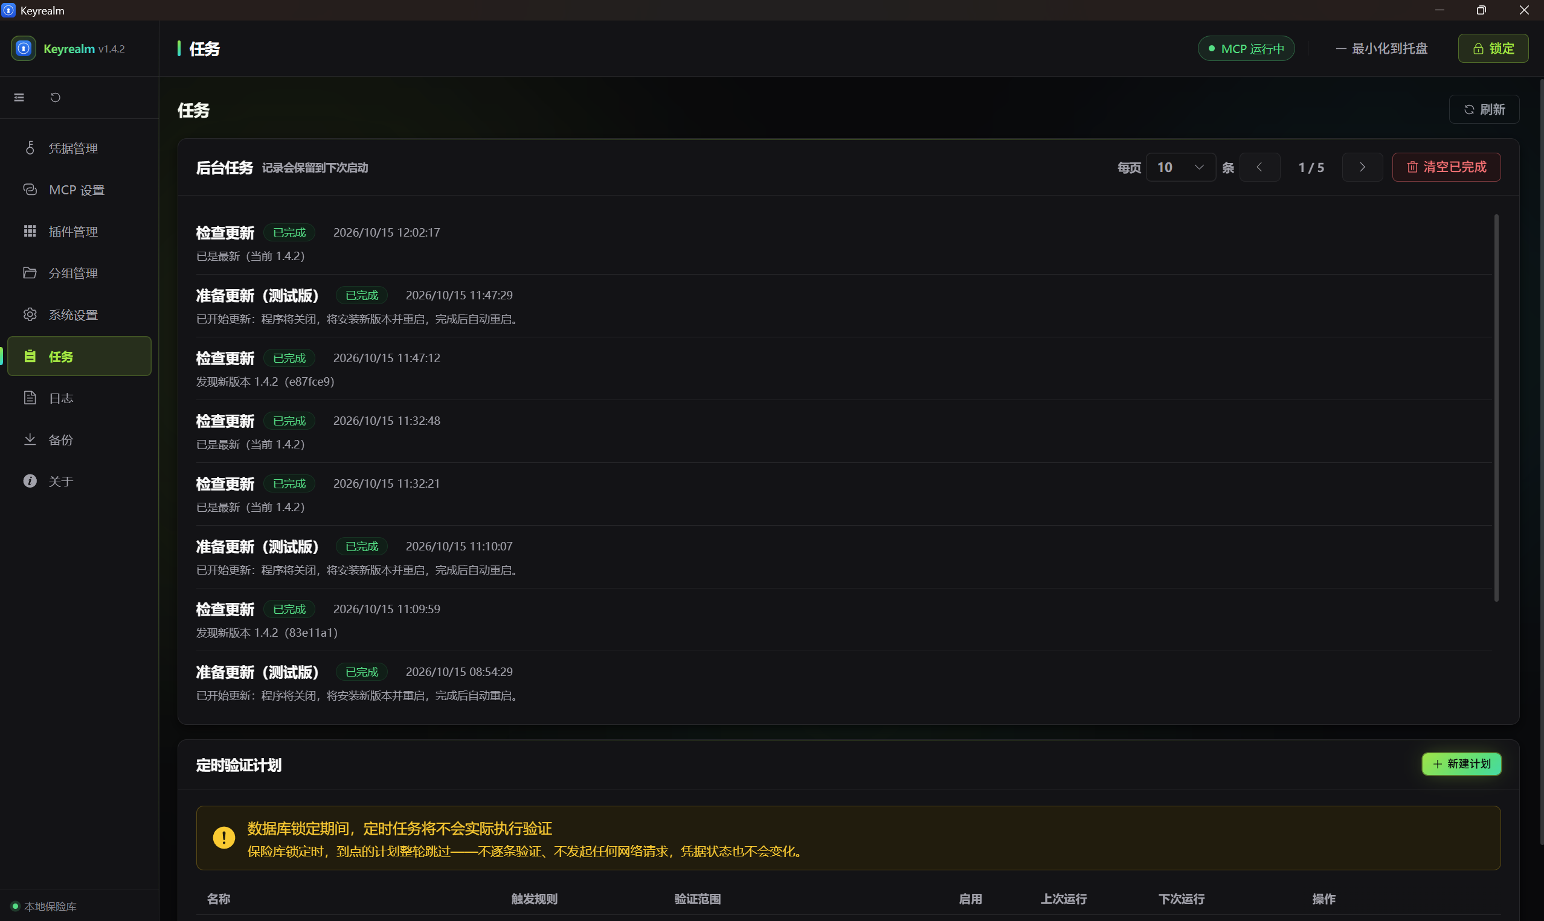The width and height of the screenshot is (1544, 921).
Task: Click the Keyrealm logo icon in the sidebar
Action: (24, 48)
